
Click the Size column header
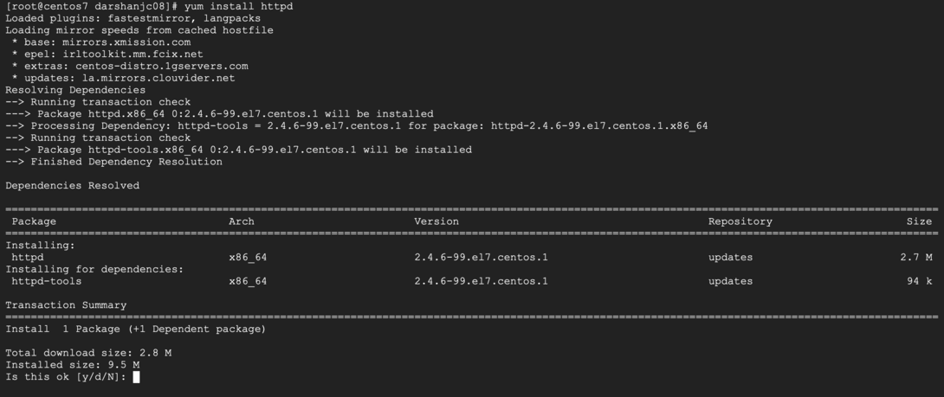click(x=919, y=221)
